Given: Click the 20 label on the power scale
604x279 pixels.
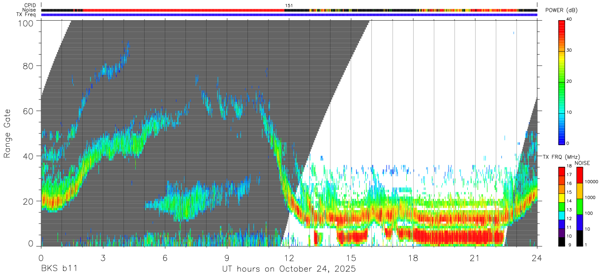Looking at the screenshot, I should tap(570, 82).
